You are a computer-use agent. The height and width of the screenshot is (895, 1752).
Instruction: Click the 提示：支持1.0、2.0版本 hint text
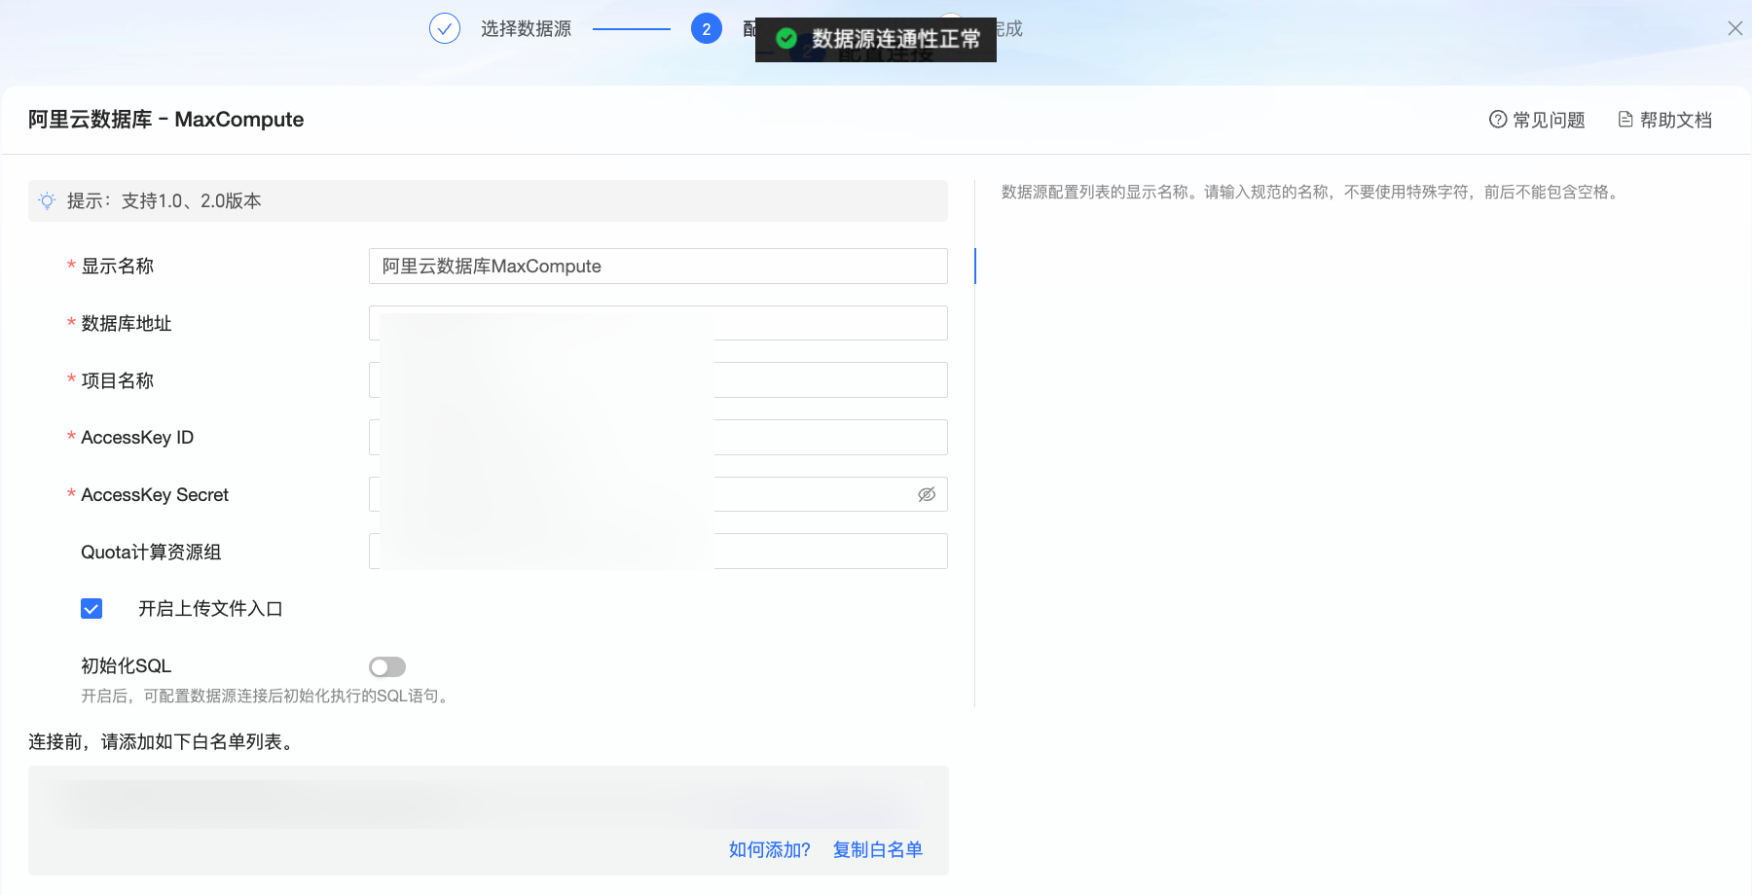coord(164,201)
